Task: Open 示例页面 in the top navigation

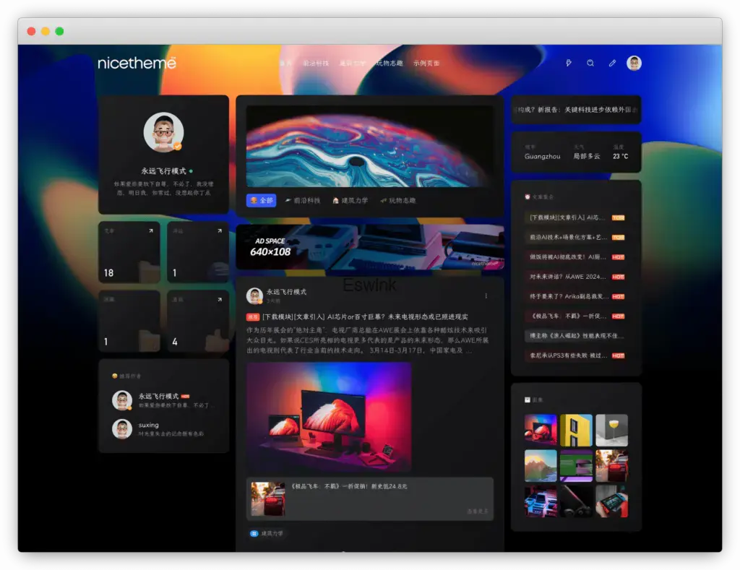Action: (426, 64)
